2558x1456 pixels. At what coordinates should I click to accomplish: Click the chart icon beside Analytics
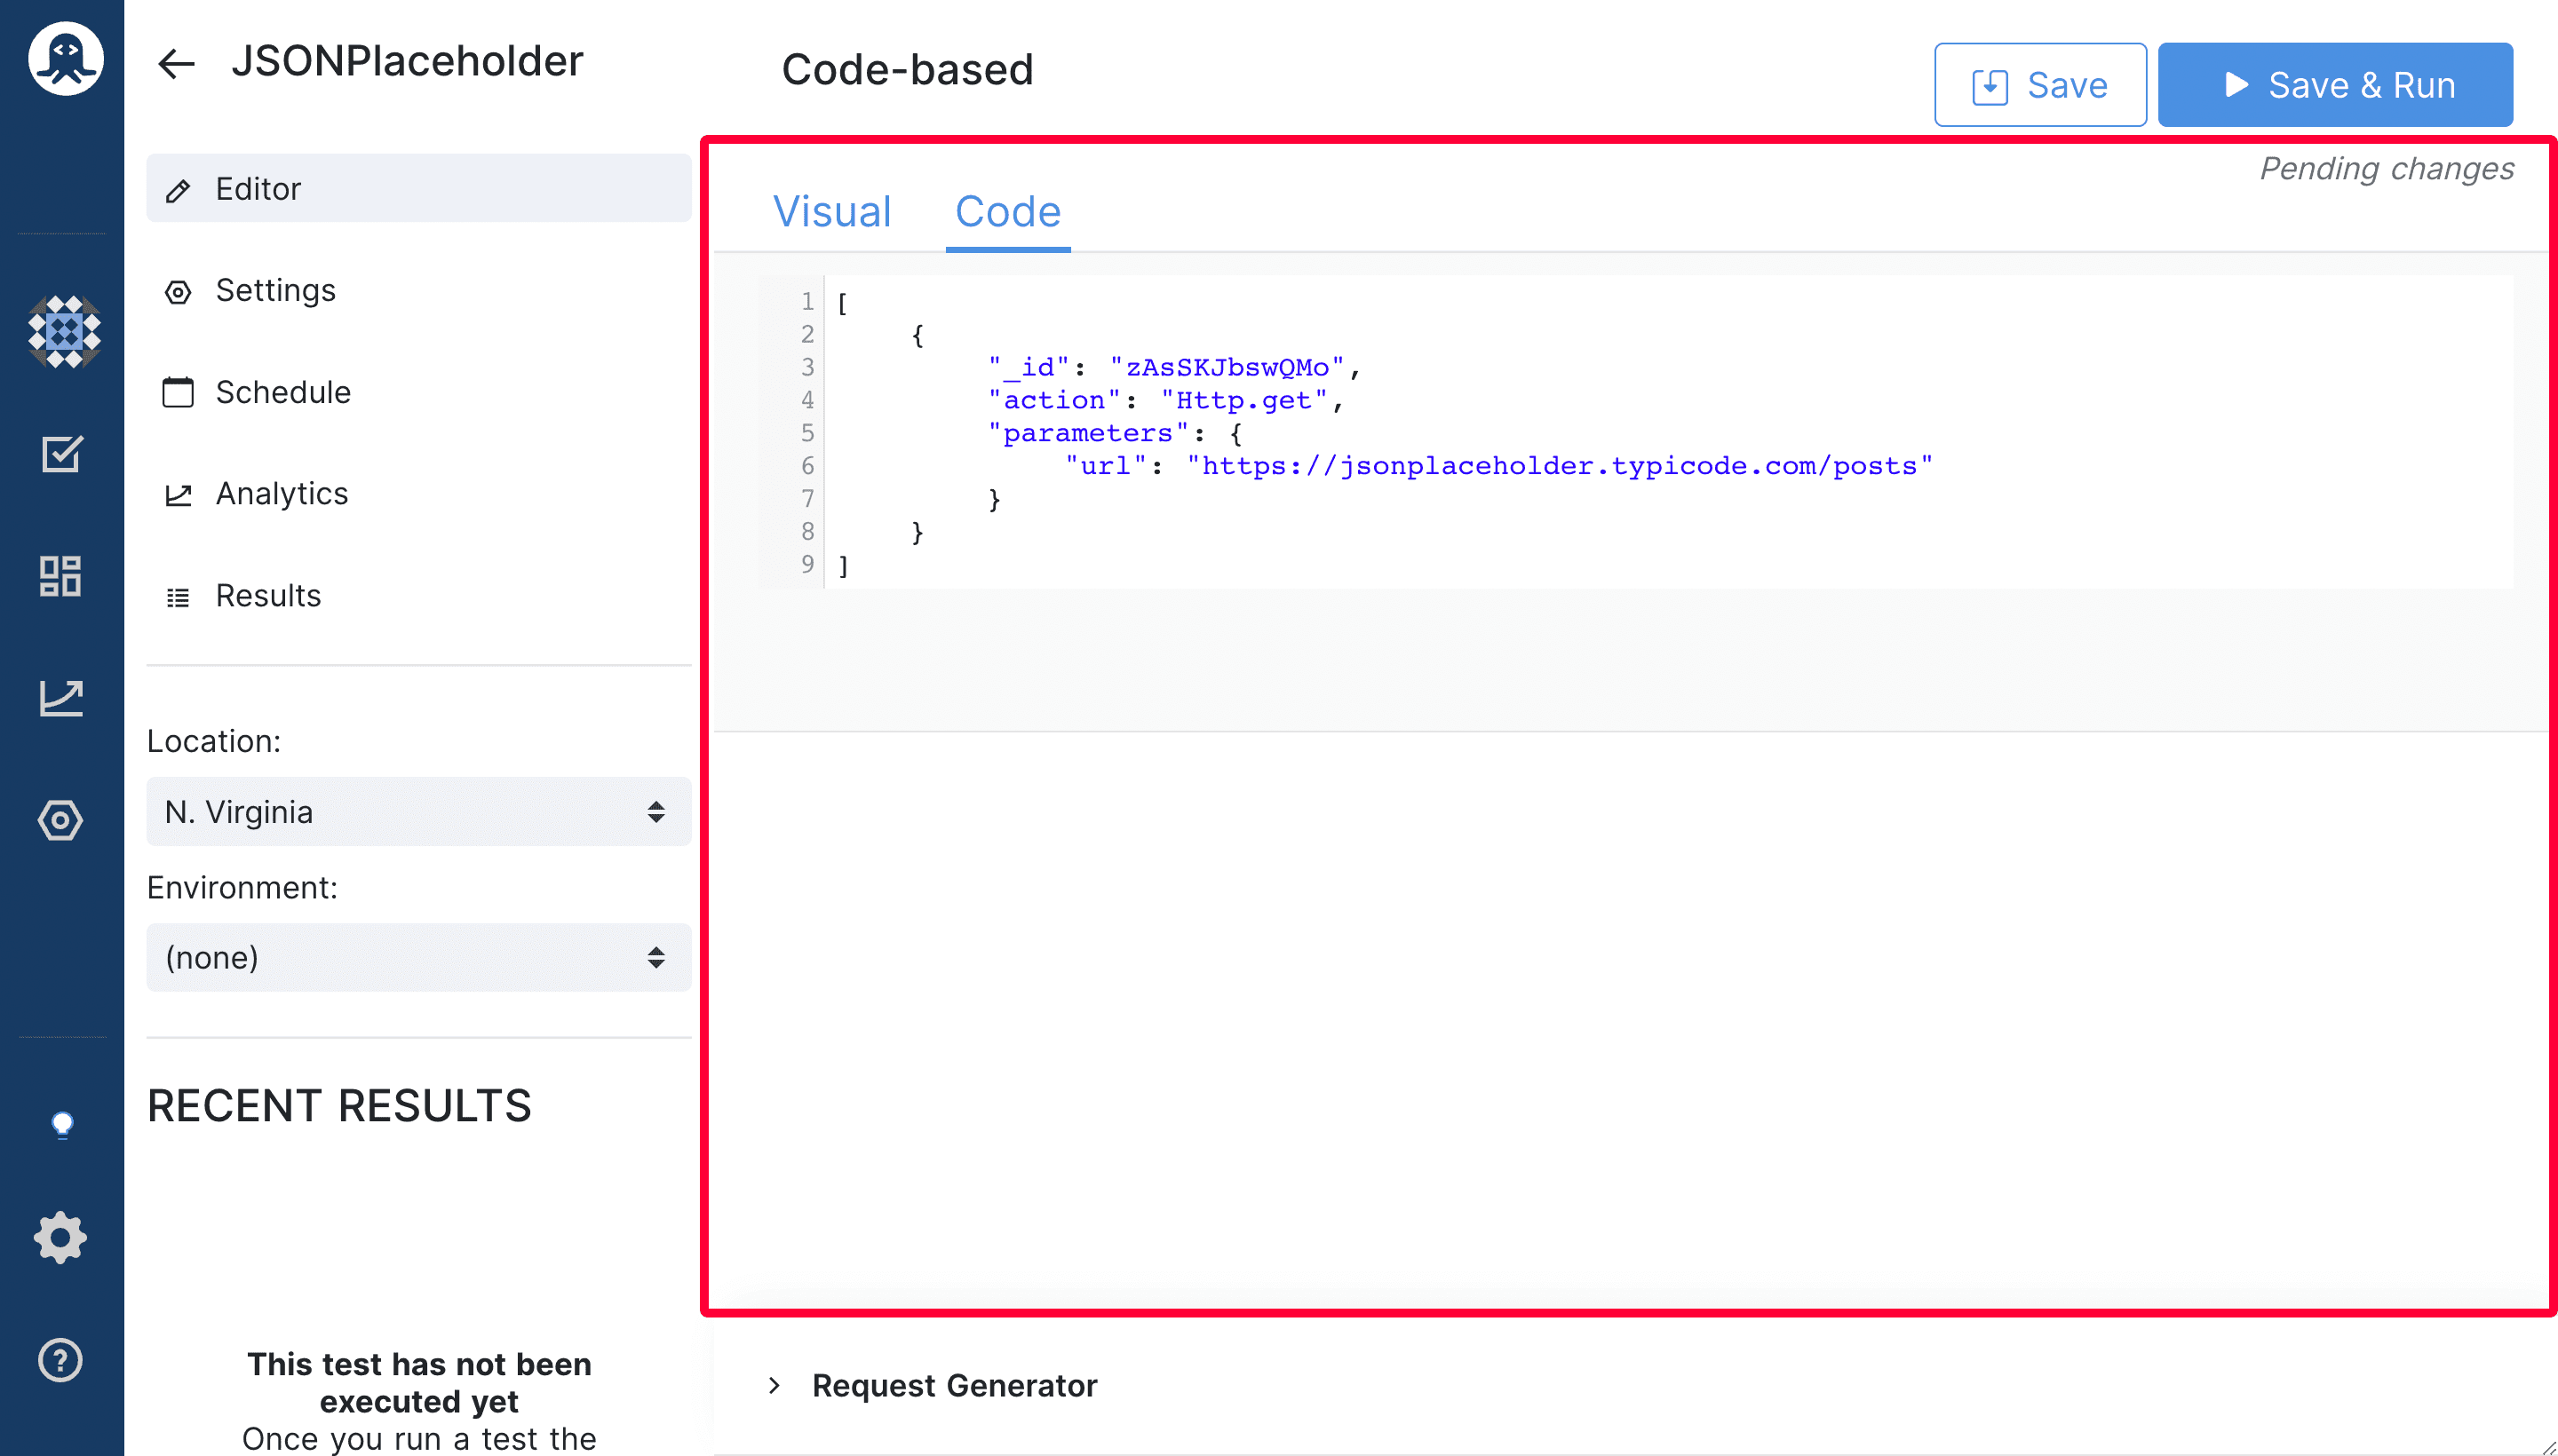178,494
